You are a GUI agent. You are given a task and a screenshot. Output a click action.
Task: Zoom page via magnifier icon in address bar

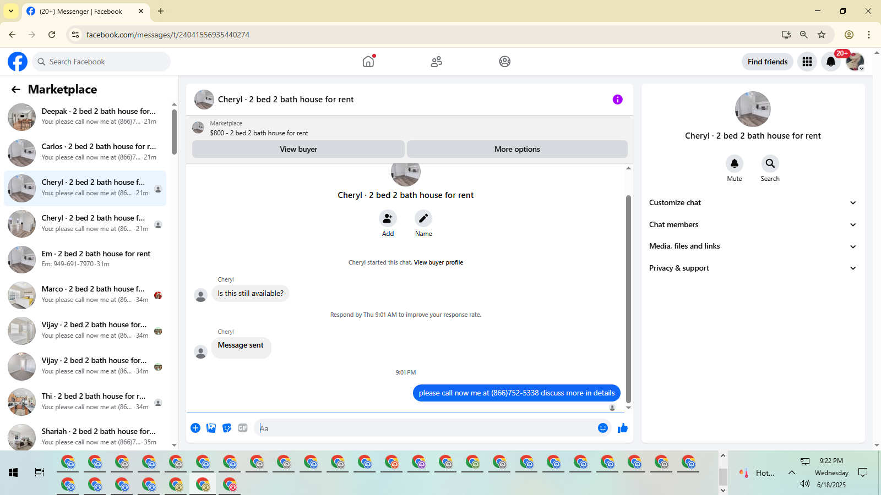pyautogui.click(x=804, y=35)
